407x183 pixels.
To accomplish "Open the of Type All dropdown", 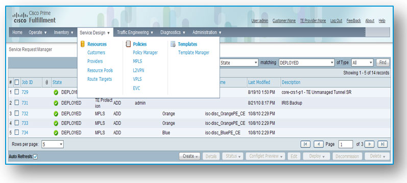I will [362, 63].
